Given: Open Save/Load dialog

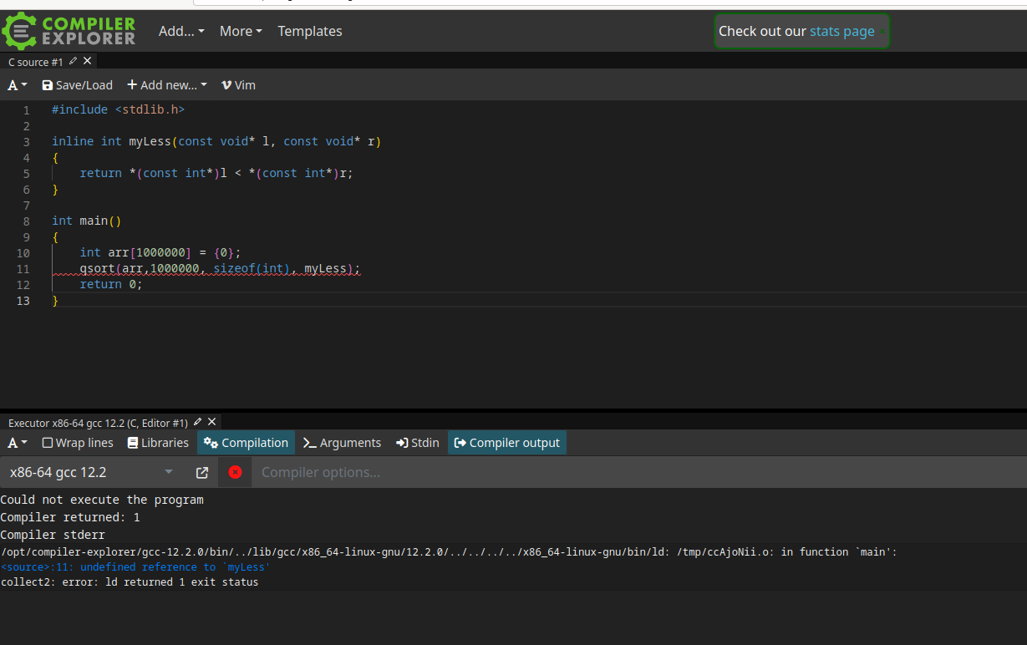Looking at the screenshot, I should point(77,85).
